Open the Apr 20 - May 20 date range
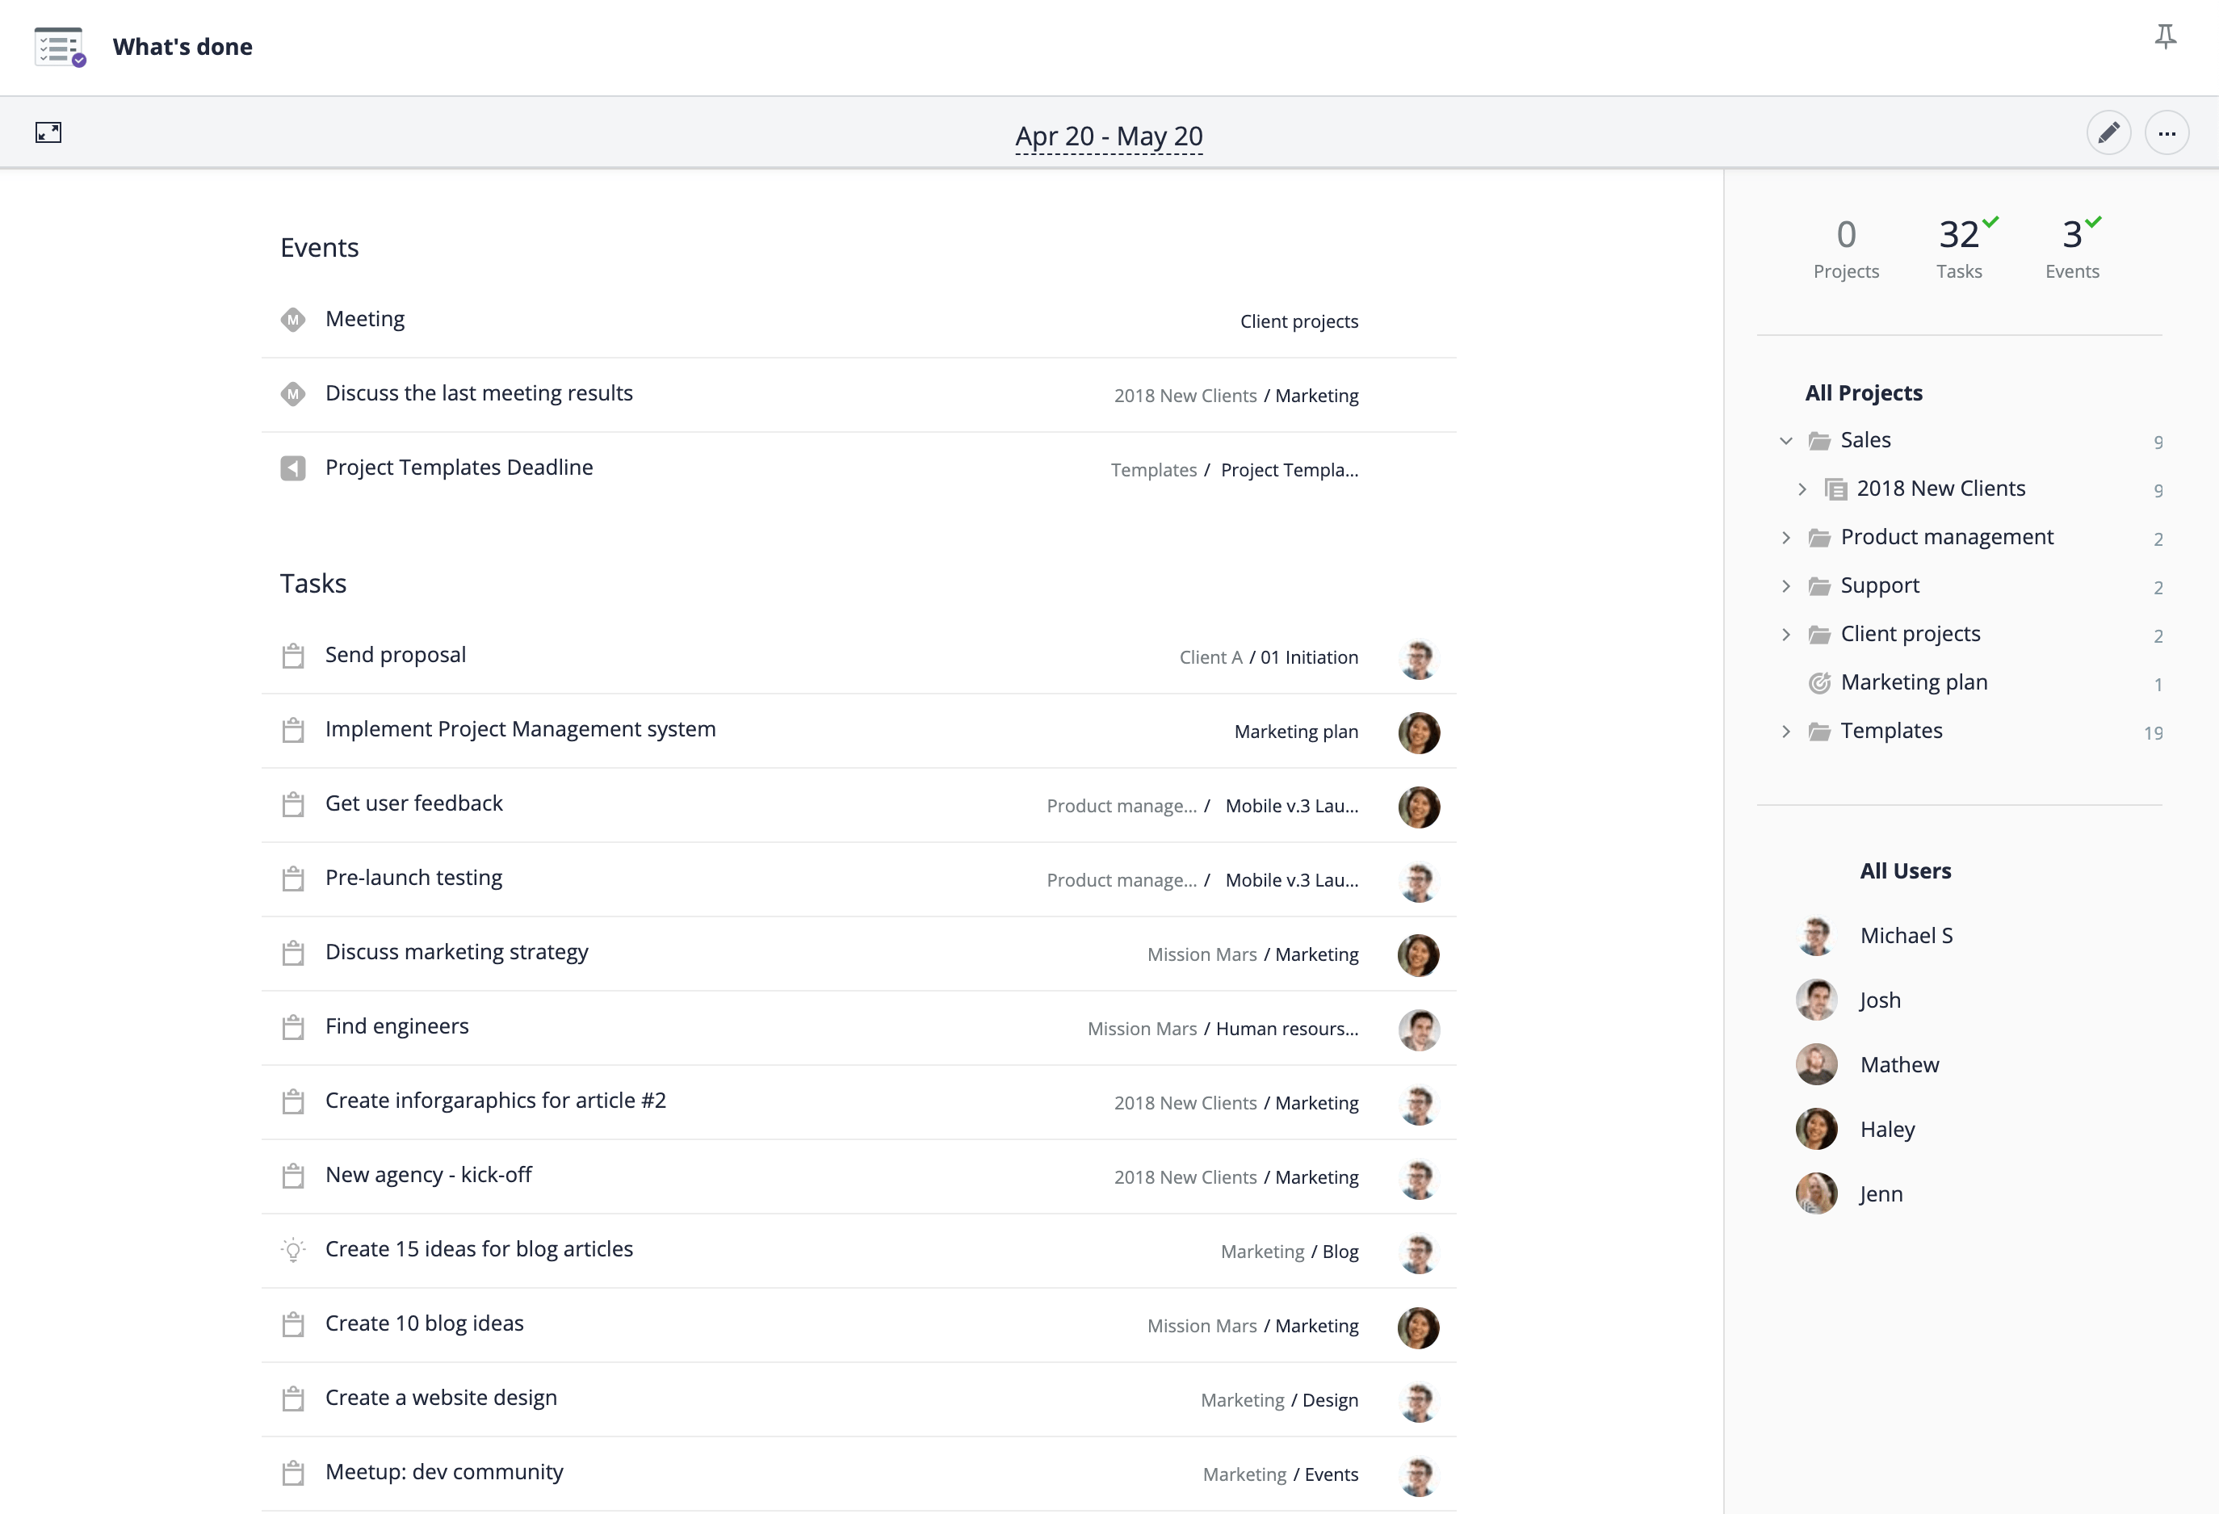 point(1109,136)
